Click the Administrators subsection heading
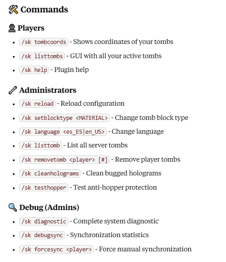Viewport: 226px width, 262px height. tap(48, 90)
